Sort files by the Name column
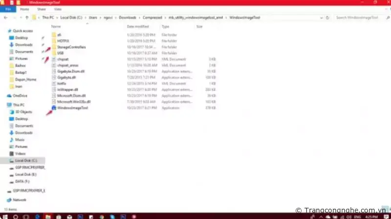This screenshot has width=391, height=219. (x=56, y=26)
